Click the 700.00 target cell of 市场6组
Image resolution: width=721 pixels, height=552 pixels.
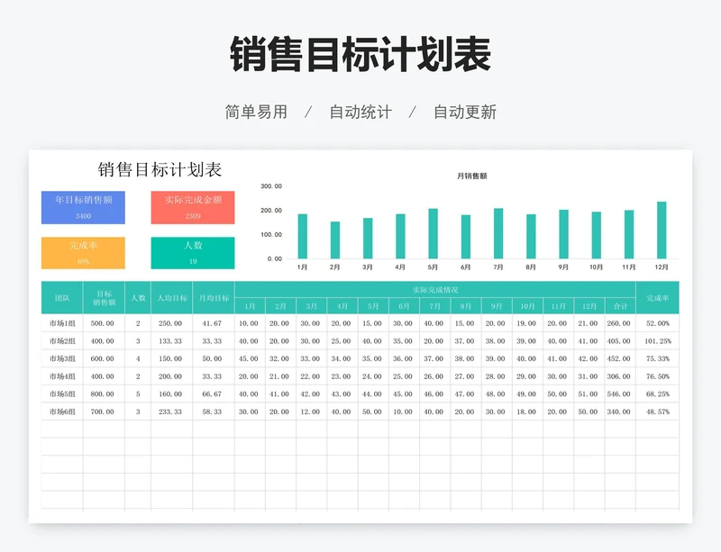pyautogui.click(x=103, y=412)
